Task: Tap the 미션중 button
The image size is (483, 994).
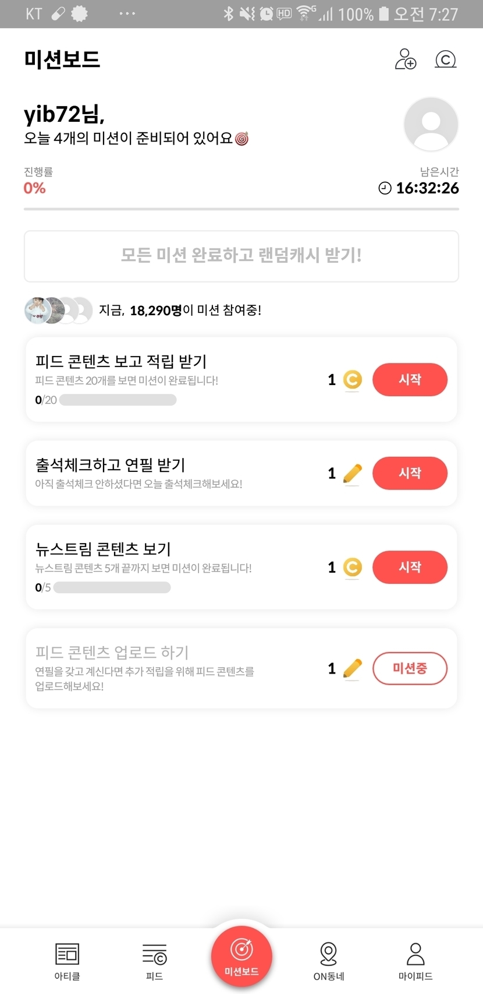Action: point(410,668)
